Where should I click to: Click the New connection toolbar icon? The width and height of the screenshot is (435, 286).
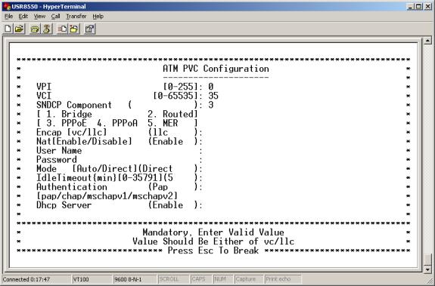pos(8,29)
